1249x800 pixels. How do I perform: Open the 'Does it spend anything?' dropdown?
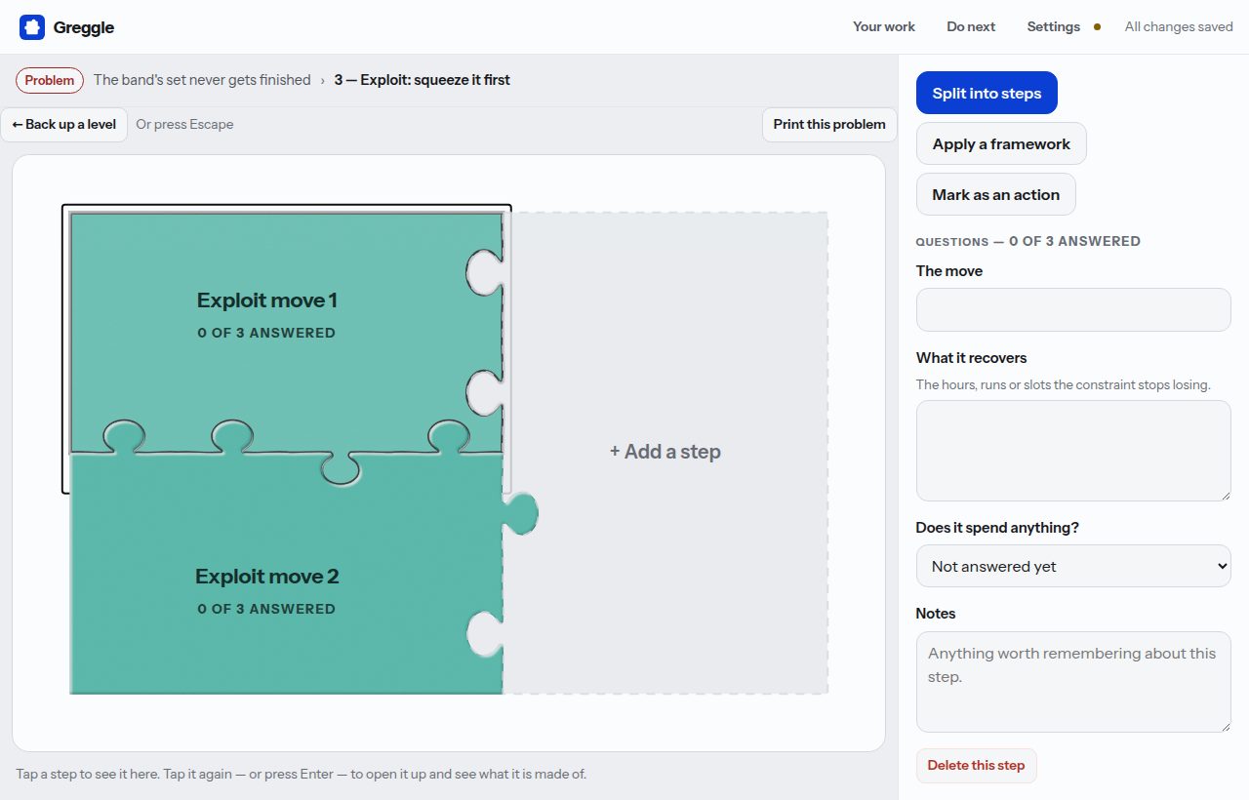click(1073, 566)
